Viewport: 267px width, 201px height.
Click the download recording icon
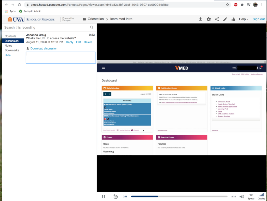coord(201,19)
